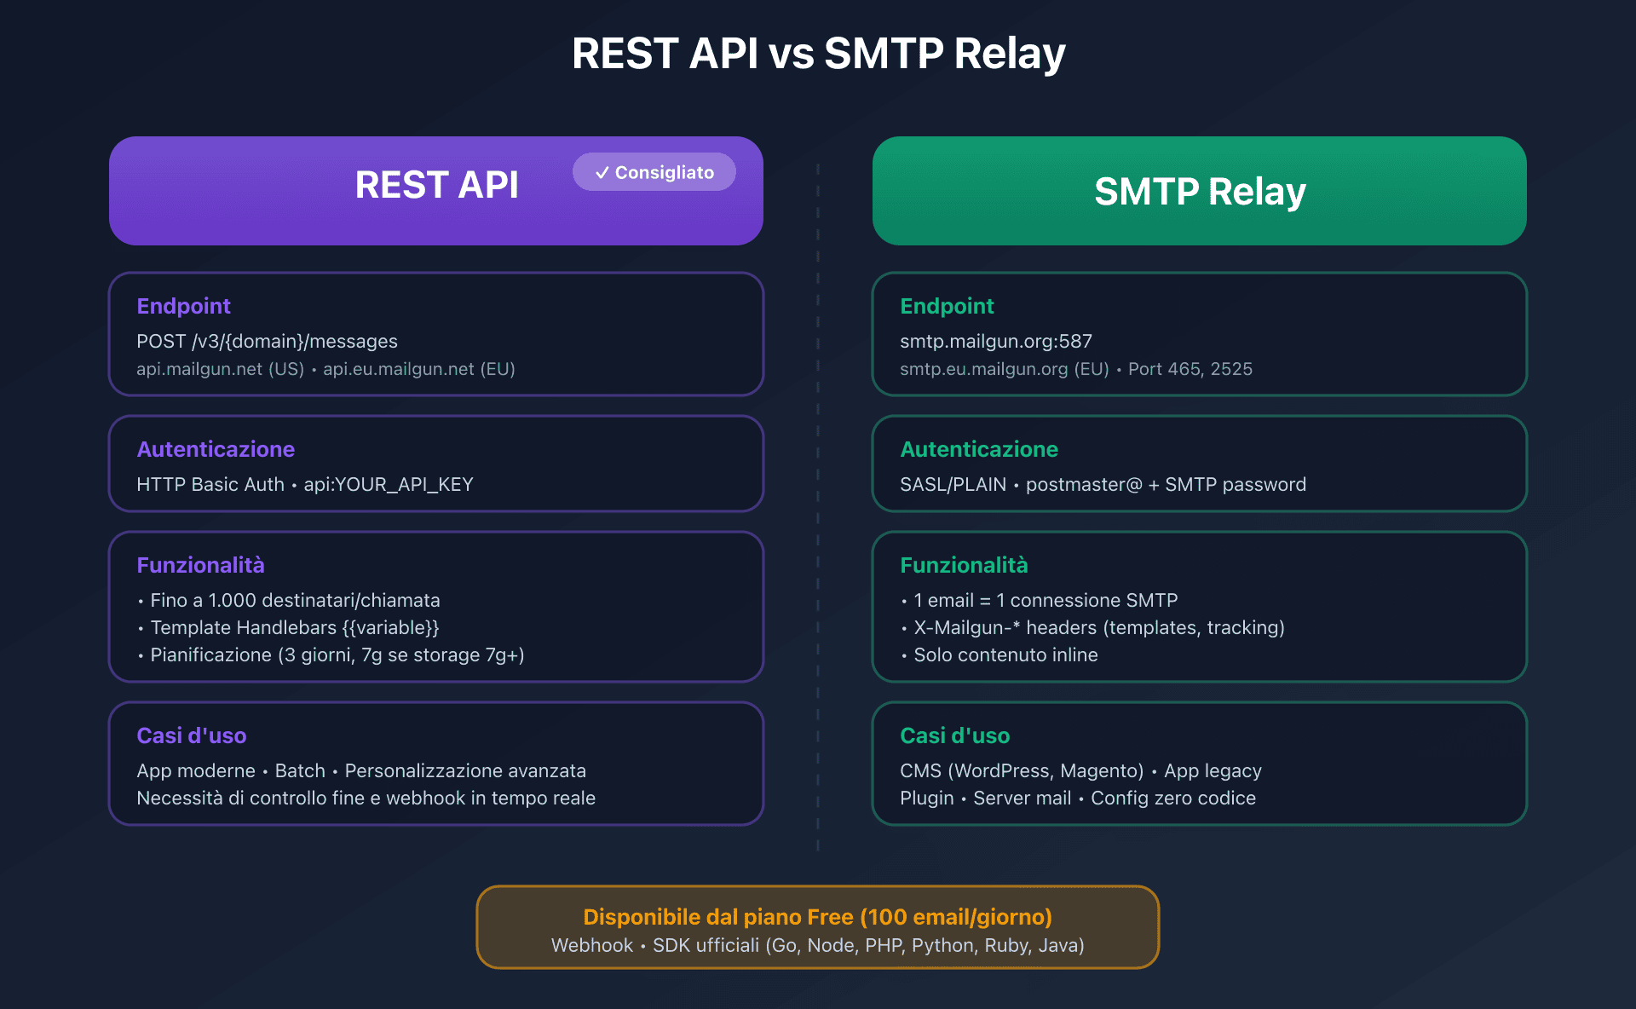Toggle the Consigliato recommendation badge
This screenshot has width=1636, height=1009.
click(654, 171)
